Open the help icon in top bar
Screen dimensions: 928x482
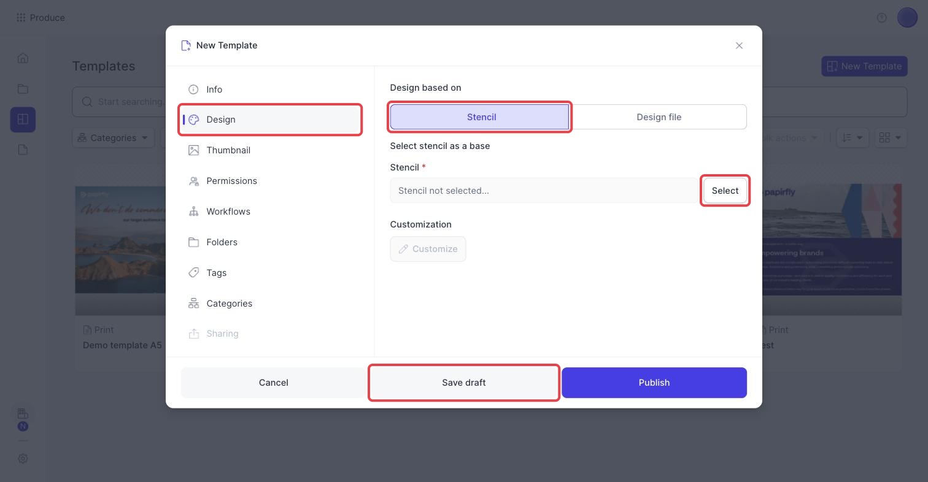click(x=881, y=18)
